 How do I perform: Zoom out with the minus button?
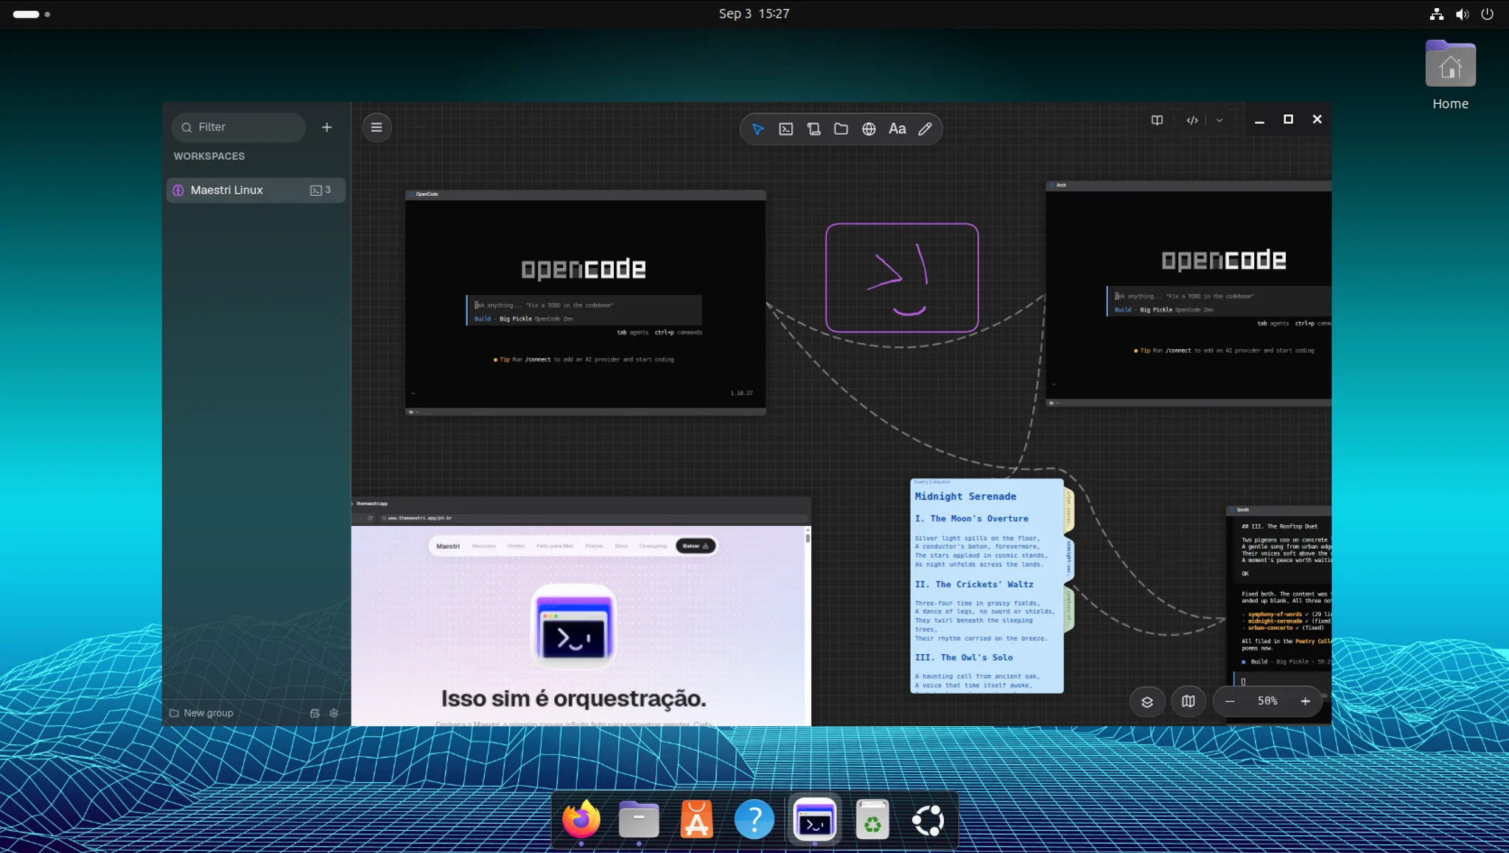click(x=1230, y=701)
